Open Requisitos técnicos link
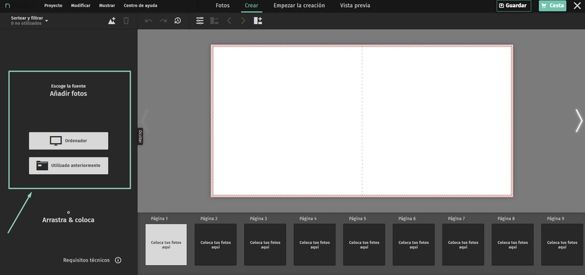The width and height of the screenshot is (585, 275). click(87, 260)
